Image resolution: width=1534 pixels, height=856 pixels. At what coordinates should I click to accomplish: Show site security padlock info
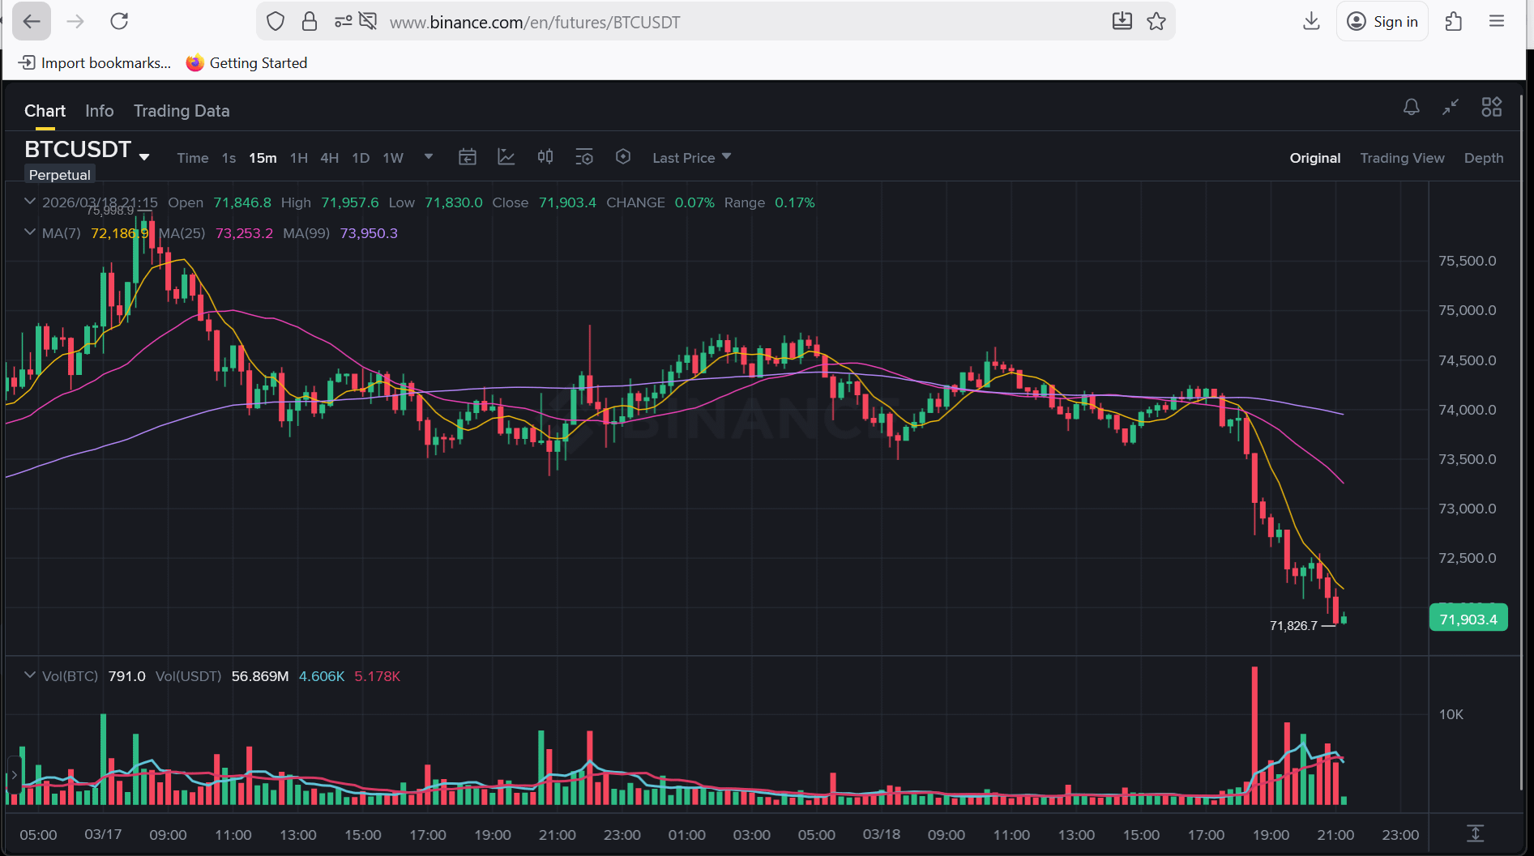click(x=310, y=22)
